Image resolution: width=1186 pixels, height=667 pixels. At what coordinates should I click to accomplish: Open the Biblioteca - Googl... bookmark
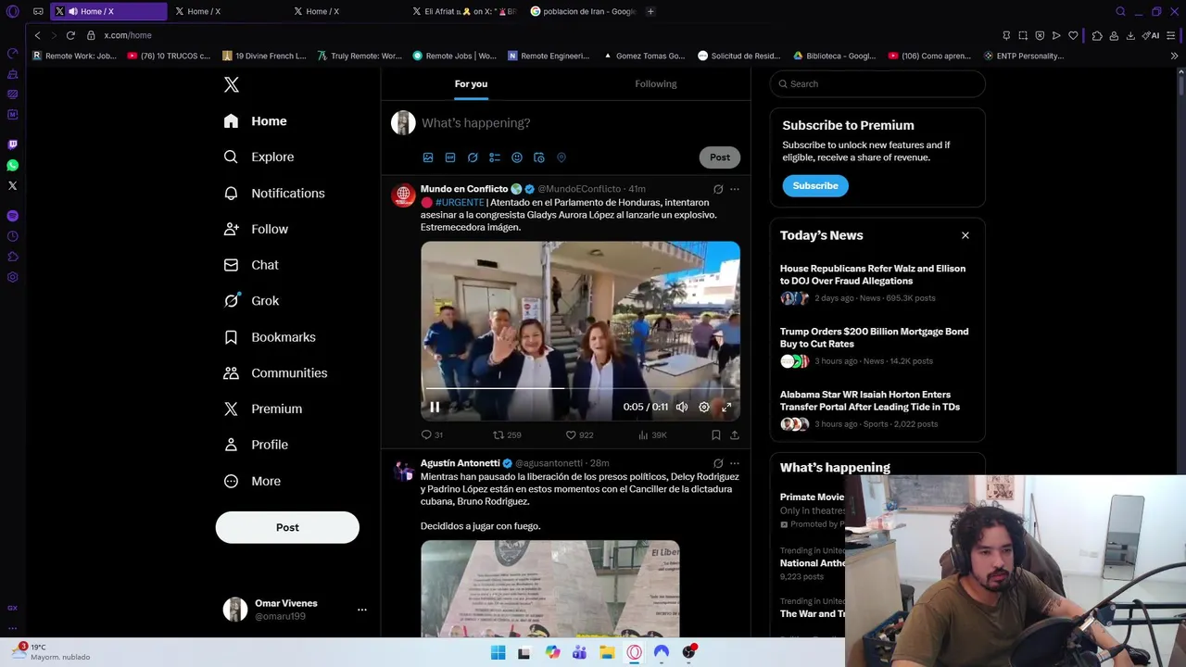pyautogui.click(x=834, y=56)
